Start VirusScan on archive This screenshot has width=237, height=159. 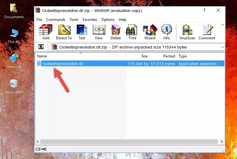pos(187,32)
